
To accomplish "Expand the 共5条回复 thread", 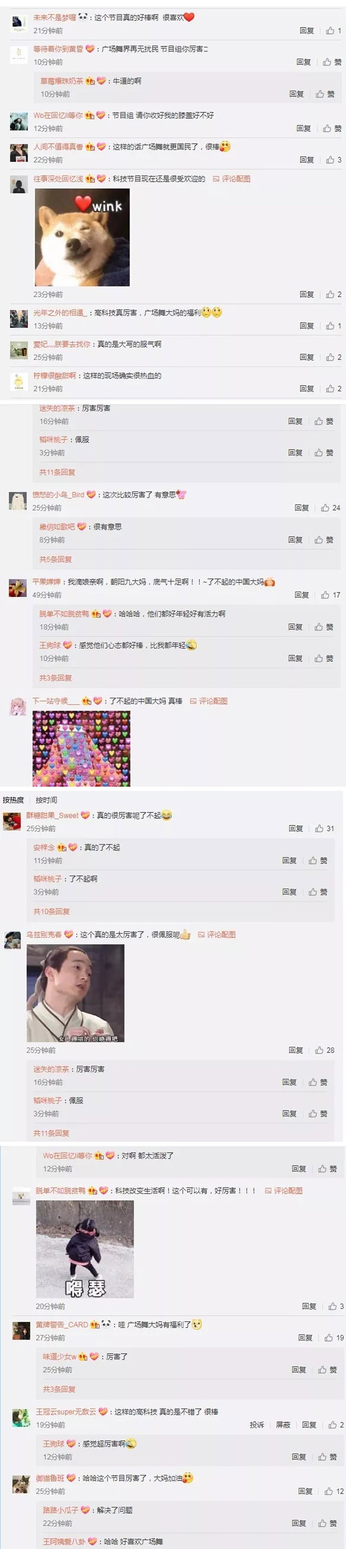I will click(56, 559).
